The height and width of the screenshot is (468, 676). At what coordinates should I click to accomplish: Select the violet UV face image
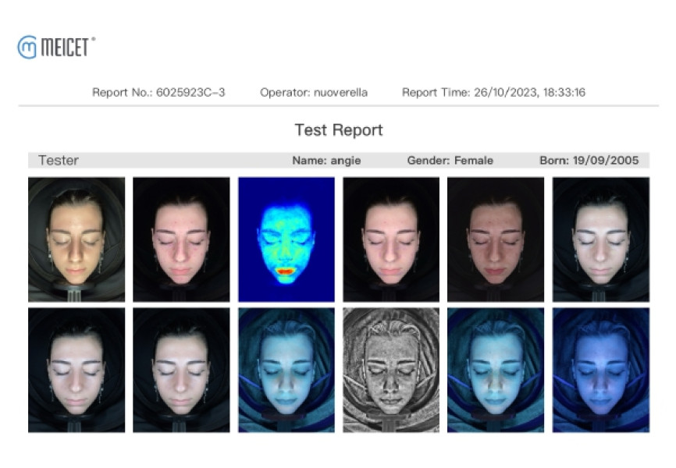pos(601,370)
